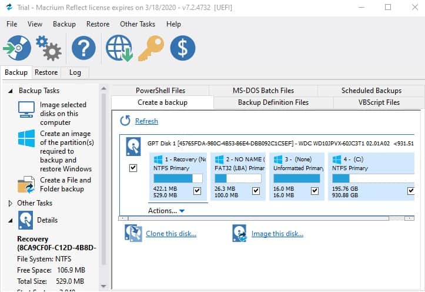
Task: Click the dollar sign purchase icon
Action: pos(183,48)
